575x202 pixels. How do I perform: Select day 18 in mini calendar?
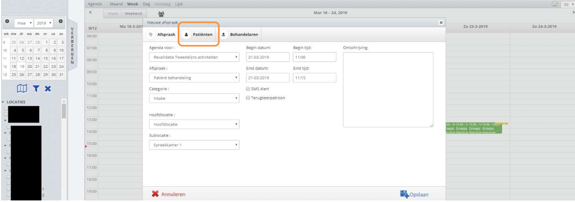(14, 66)
